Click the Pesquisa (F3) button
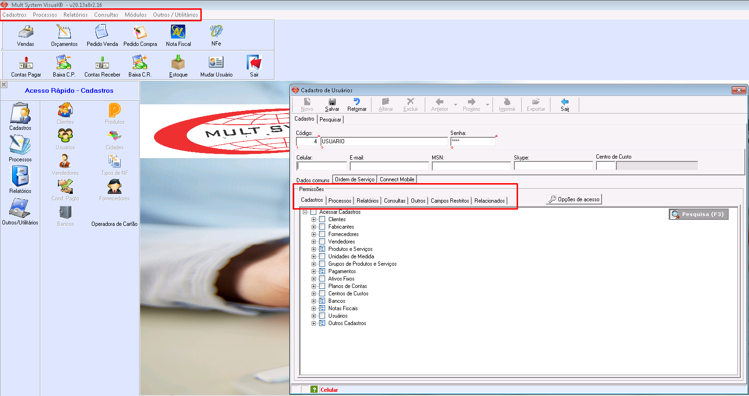 (698, 214)
